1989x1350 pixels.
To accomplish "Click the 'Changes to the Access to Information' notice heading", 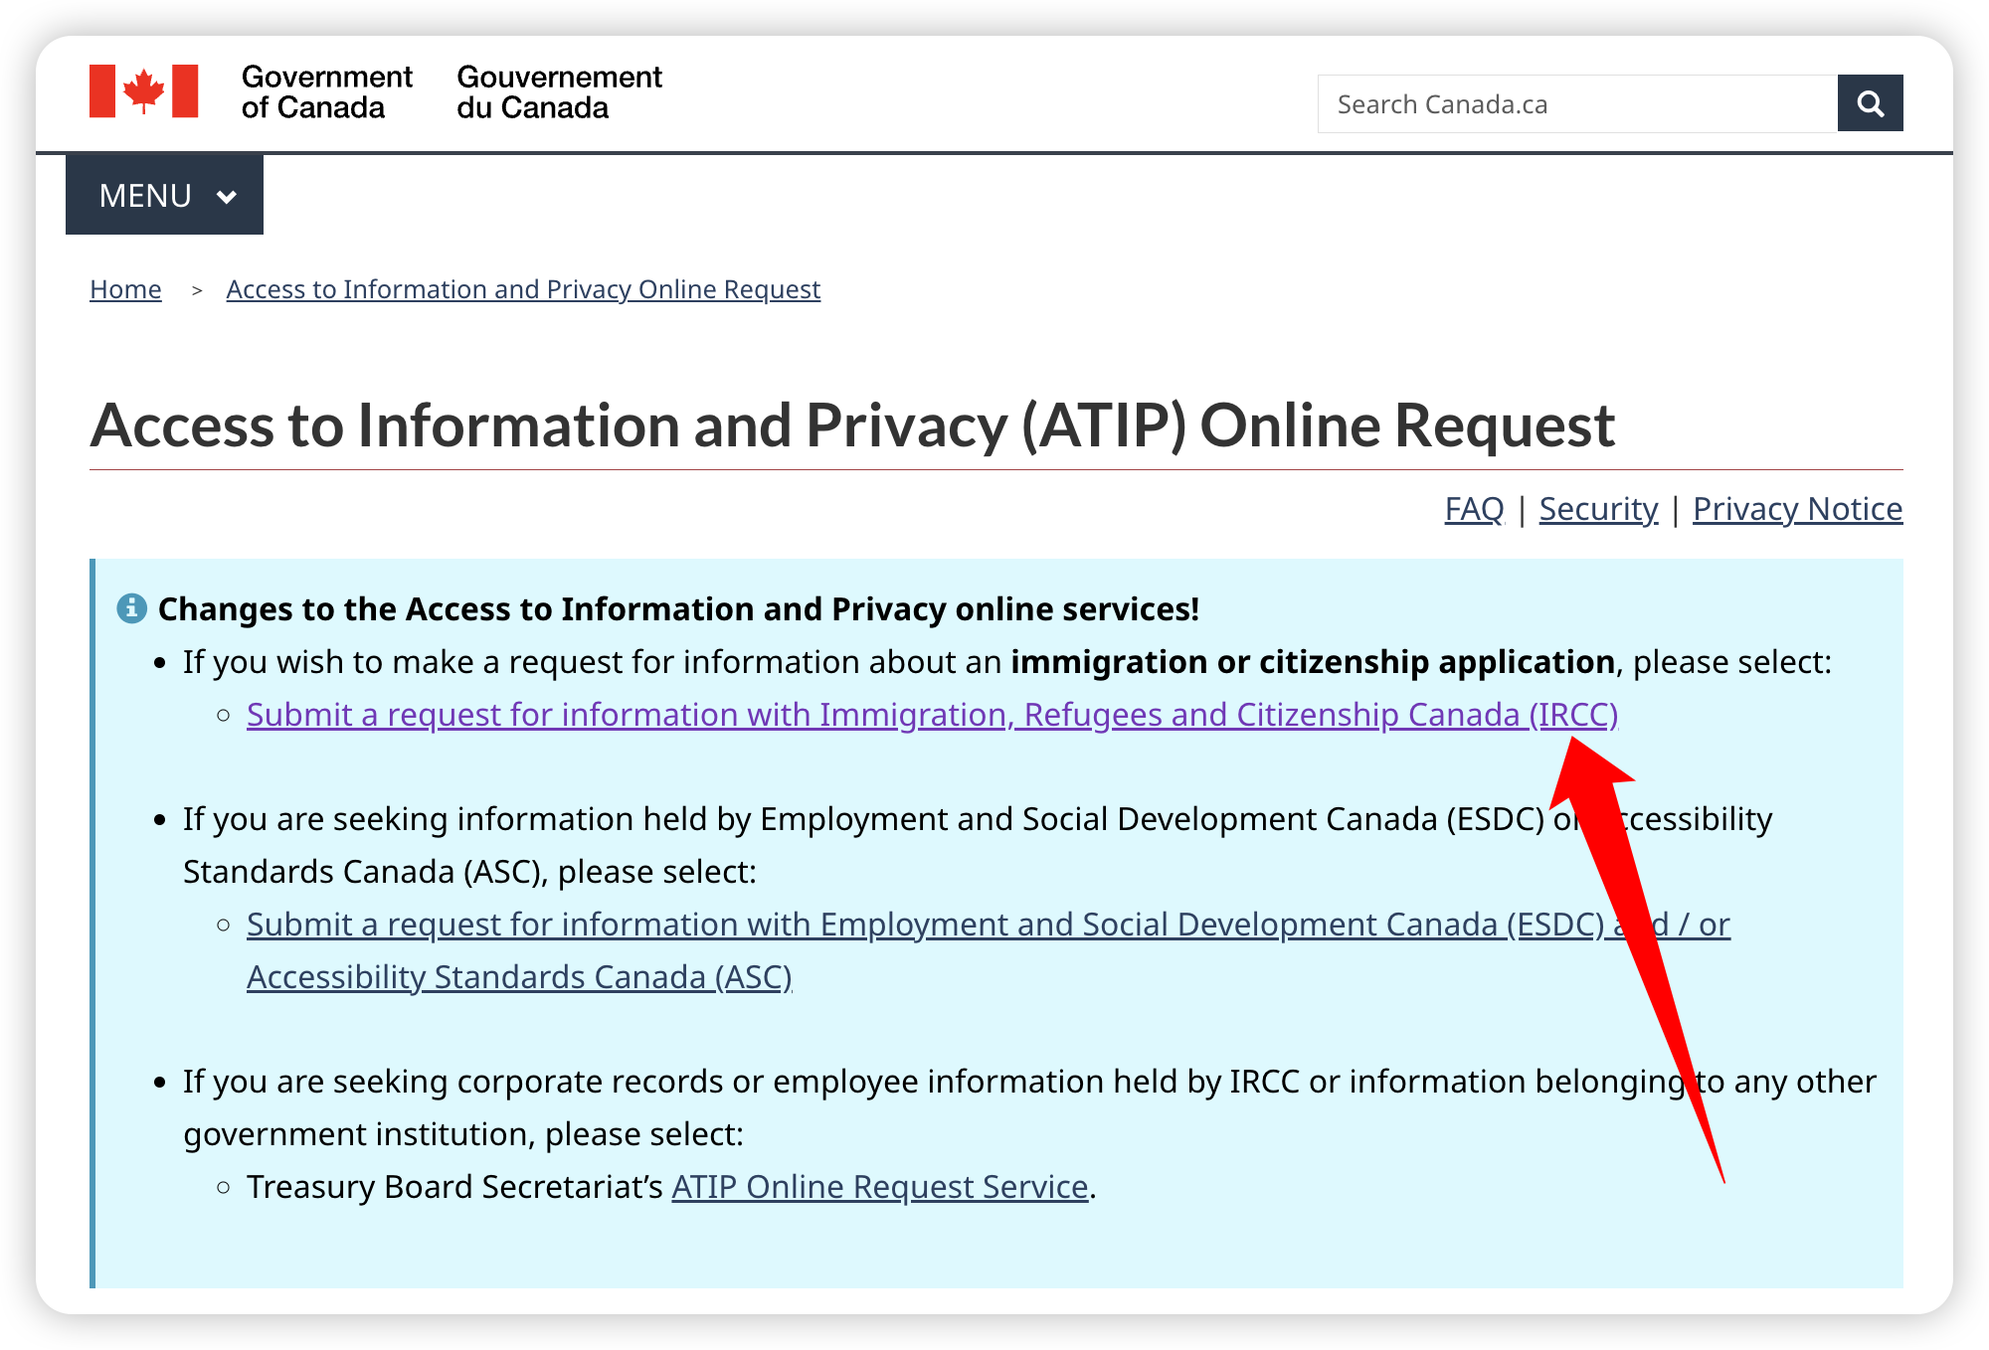I will click(678, 608).
